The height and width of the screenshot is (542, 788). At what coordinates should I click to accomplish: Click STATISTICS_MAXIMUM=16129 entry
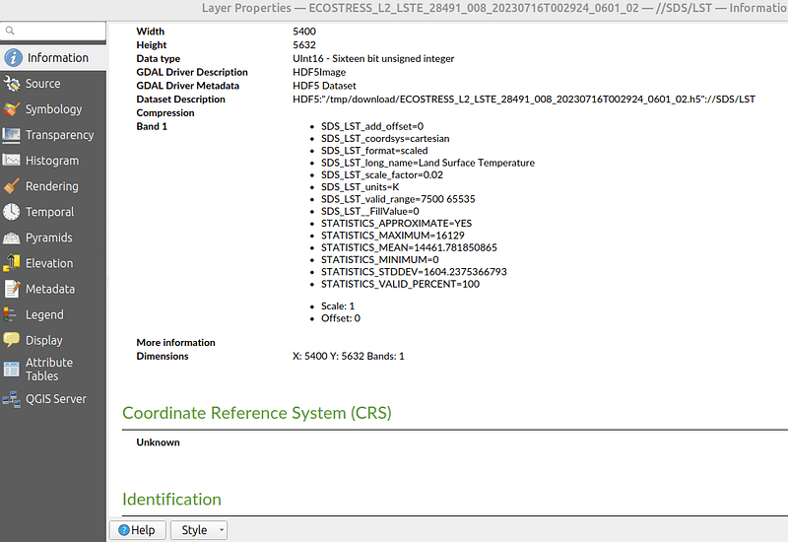point(392,236)
